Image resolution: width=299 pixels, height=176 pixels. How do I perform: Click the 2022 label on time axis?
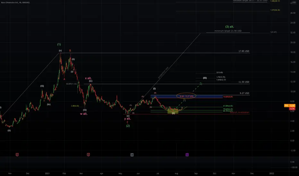(271, 173)
